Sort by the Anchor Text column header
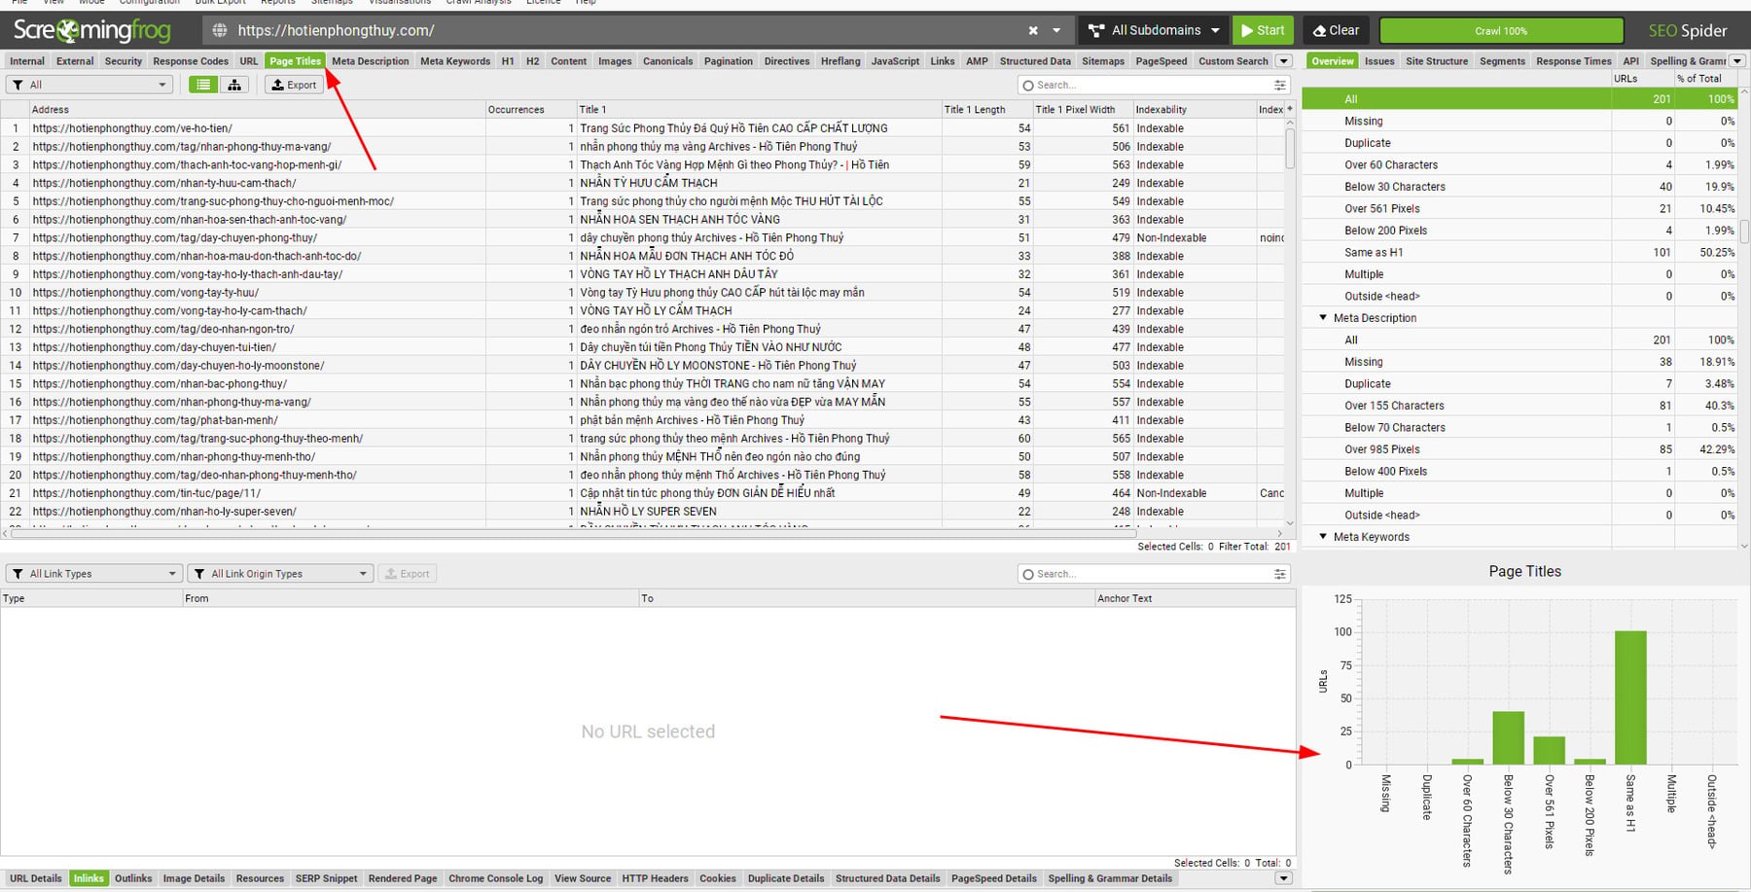This screenshot has width=1751, height=892. click(1194, 598)
